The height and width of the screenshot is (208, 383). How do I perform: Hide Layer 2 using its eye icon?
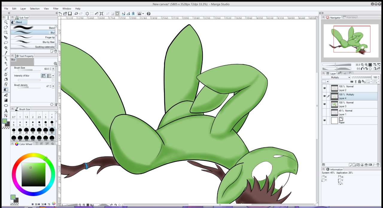[x=325, y=88]
